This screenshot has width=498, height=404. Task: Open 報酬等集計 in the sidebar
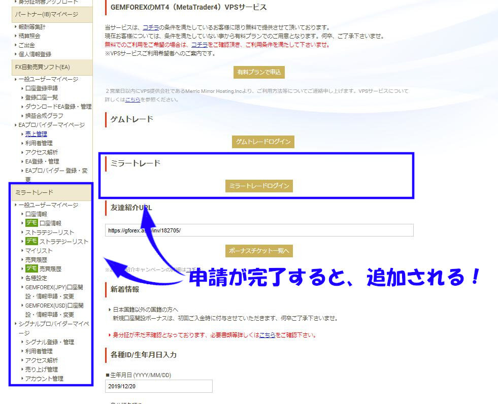[32, 27]
